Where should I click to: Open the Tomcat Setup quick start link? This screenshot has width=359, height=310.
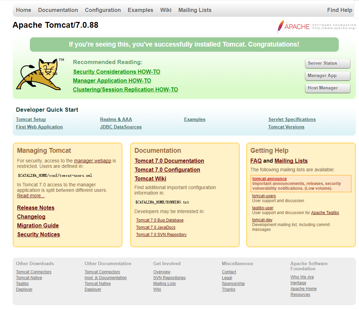[x=31, y=119]
